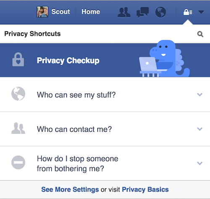Click the block icon beside stop someone bothering
The height and width of the screenshot is (199, 210).
click(x=18, y=162)
